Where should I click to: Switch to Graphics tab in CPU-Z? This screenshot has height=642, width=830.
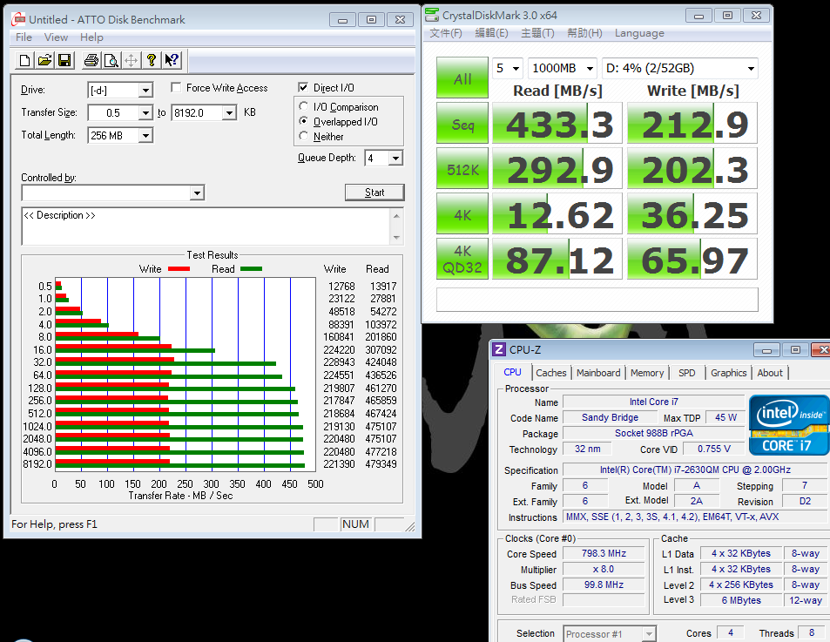coord(728,373)
